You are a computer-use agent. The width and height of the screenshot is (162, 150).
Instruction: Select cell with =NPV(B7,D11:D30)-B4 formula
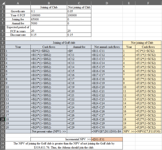pyautogui.click(x=107, y=131)
